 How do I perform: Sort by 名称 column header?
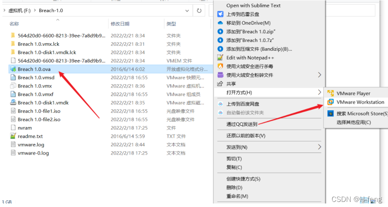tap(14, 24)
